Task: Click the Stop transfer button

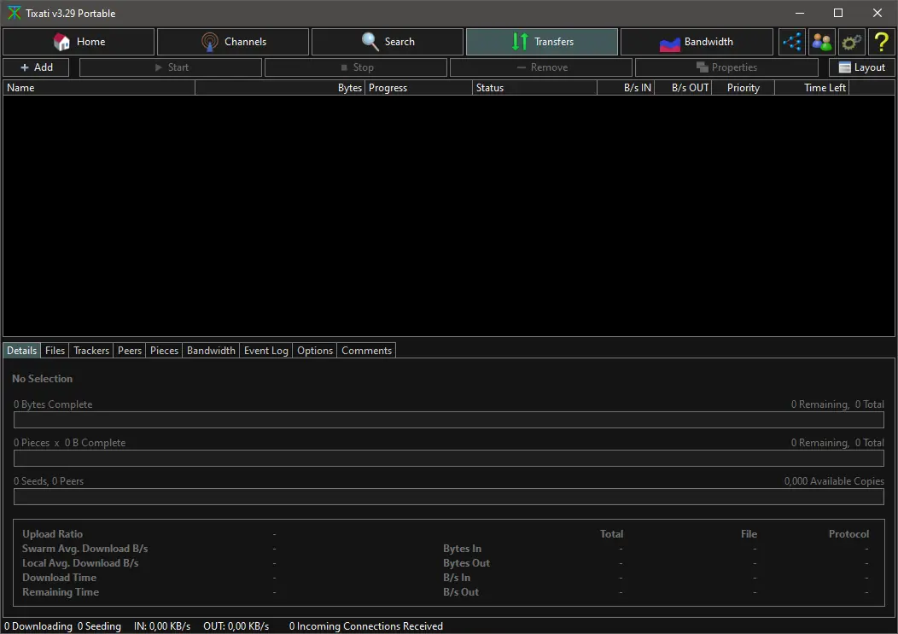Action: (x=356, y=67)
